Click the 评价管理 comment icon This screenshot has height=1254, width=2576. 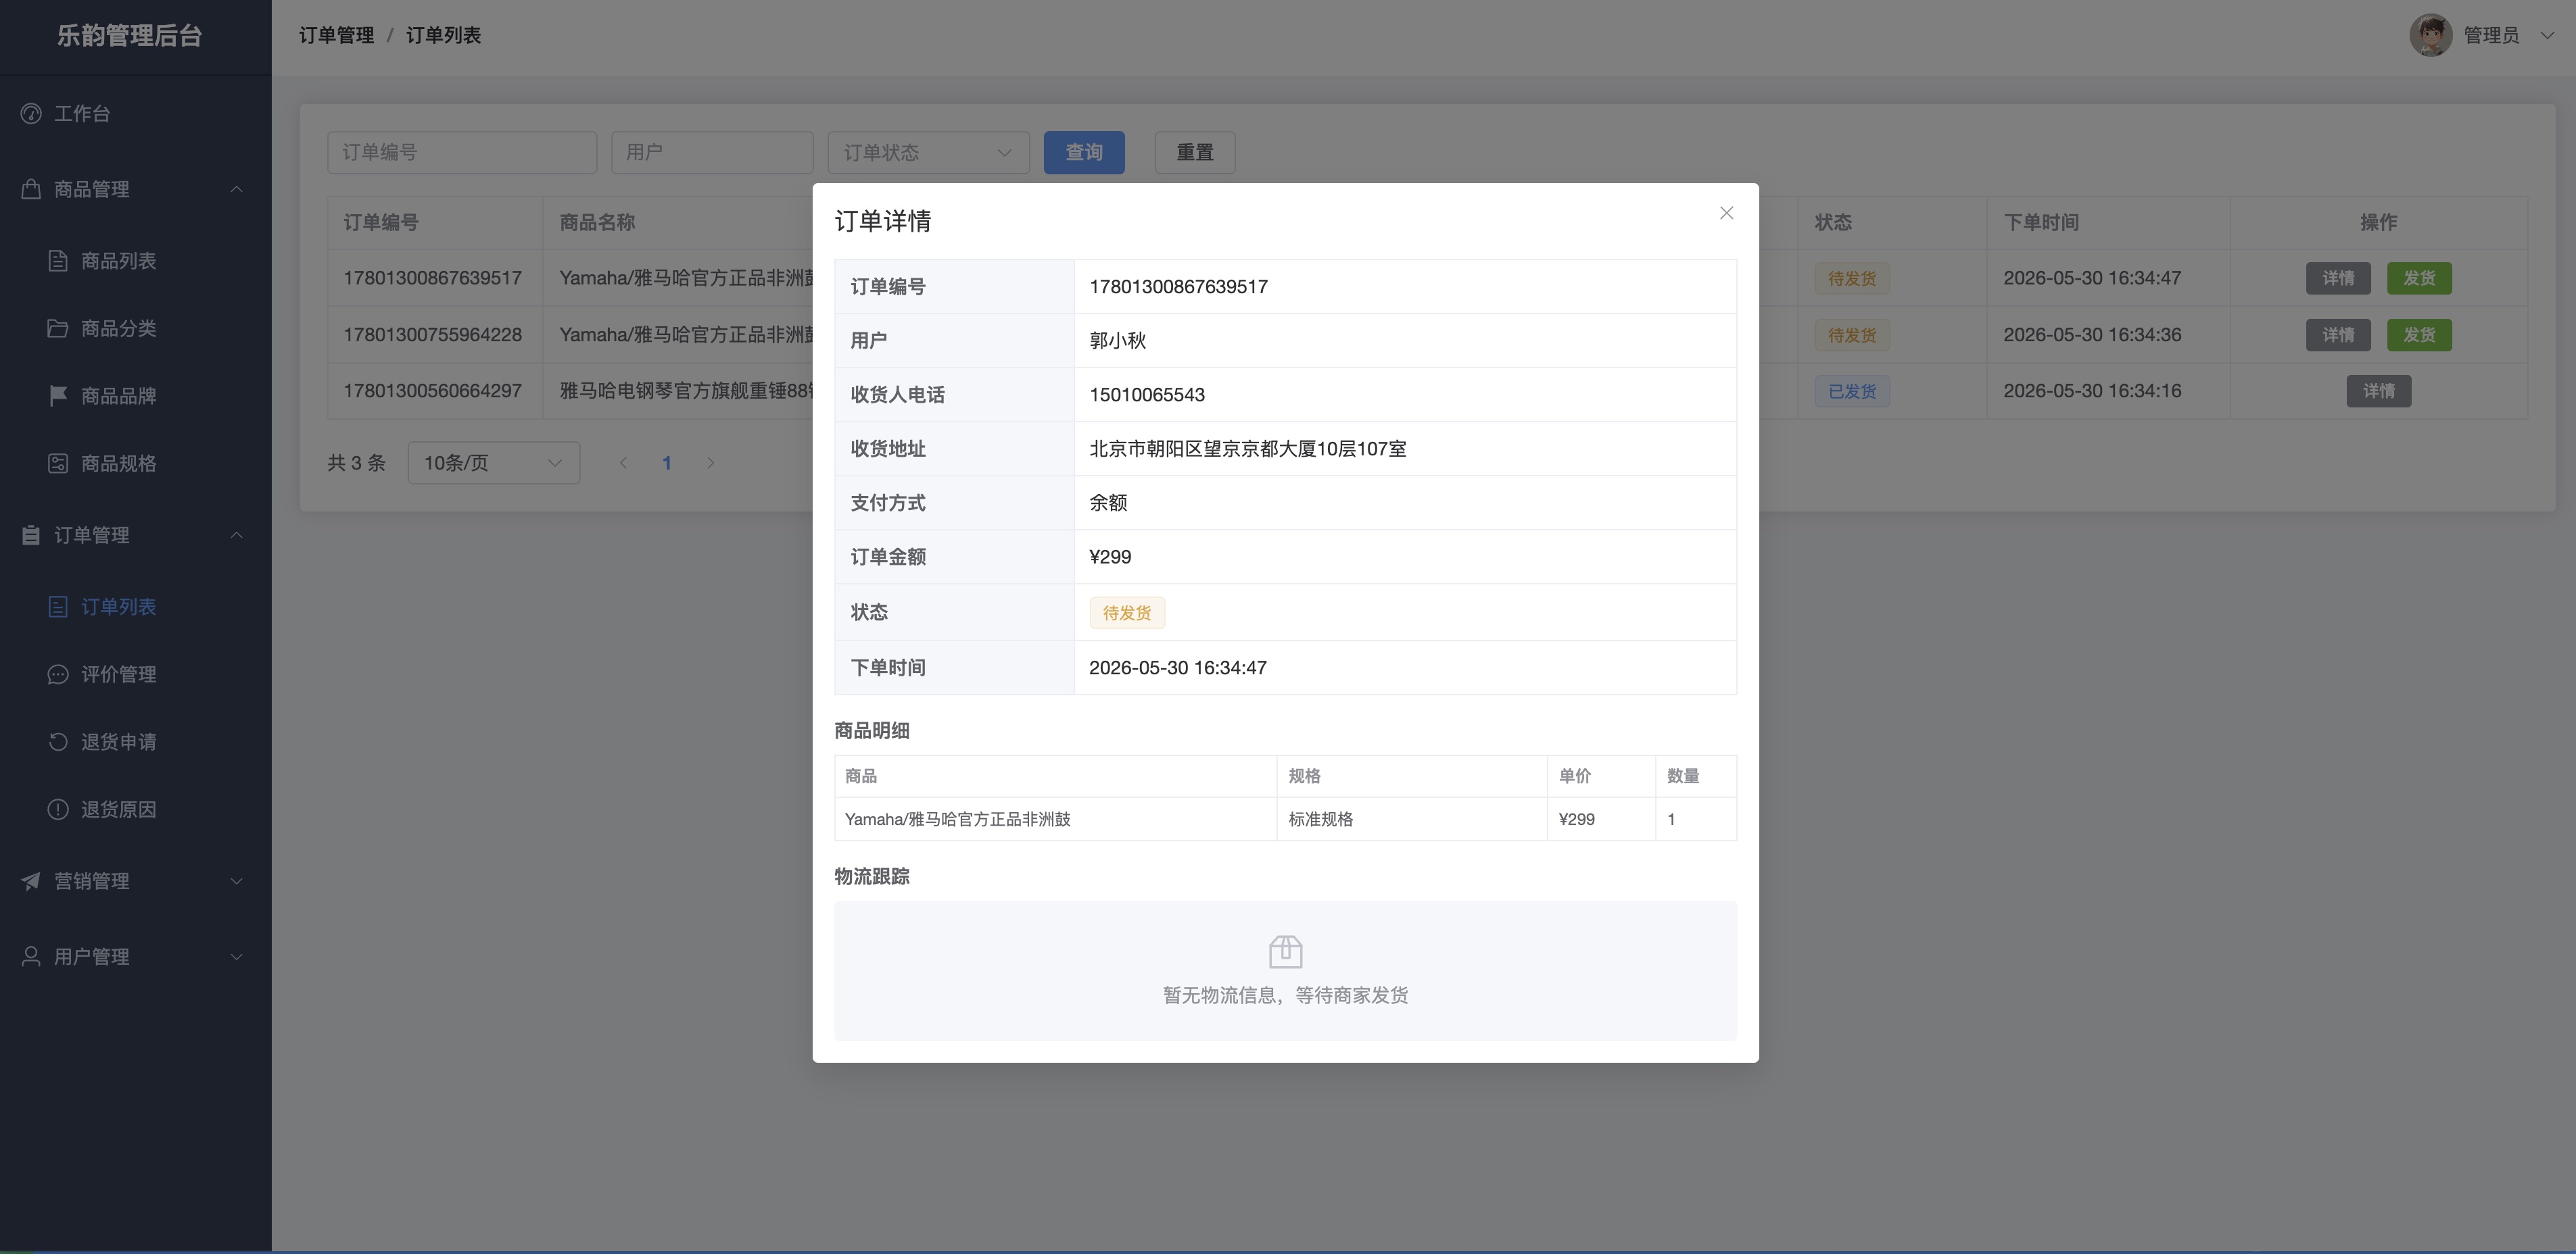(x=58, y=674)
